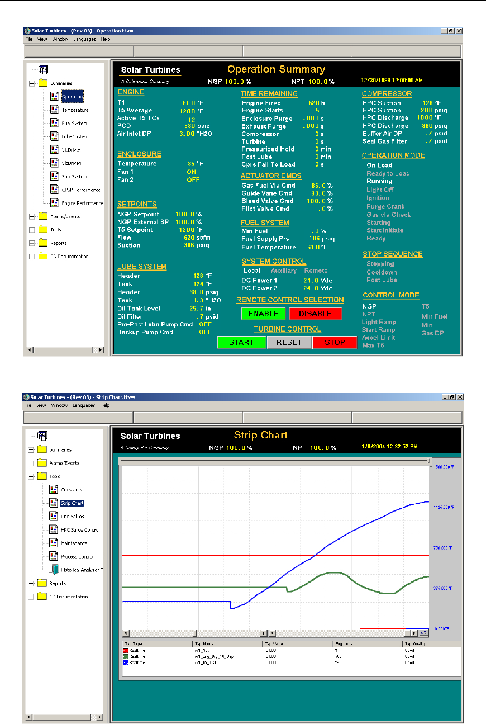Open the Help menu in Strip Chart window
486x724 pixels.
pyautogui.click(x=104, y=405)
